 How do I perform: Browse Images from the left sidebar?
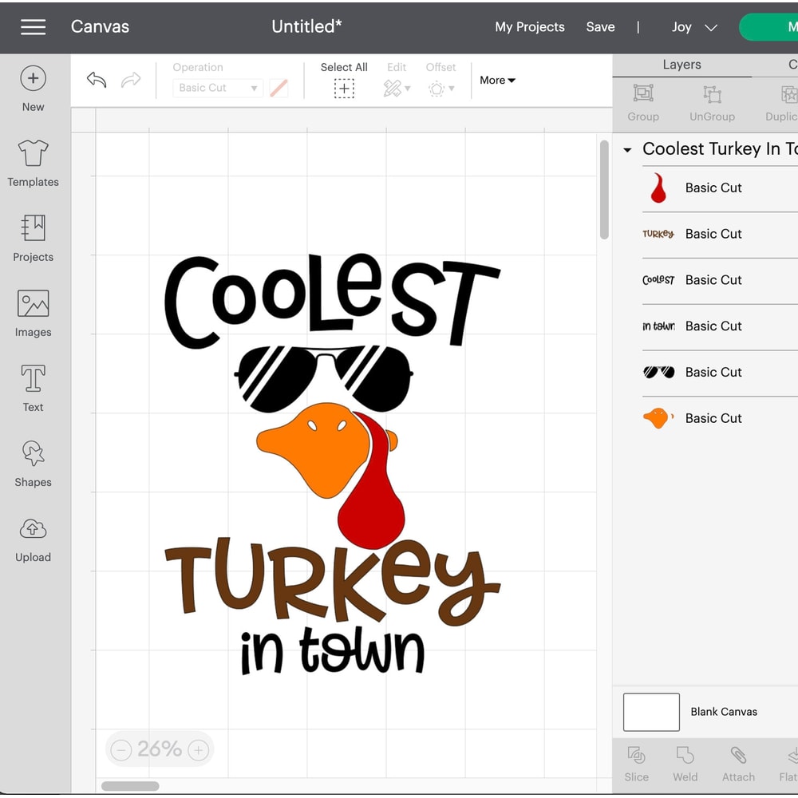tap(33, 314)
